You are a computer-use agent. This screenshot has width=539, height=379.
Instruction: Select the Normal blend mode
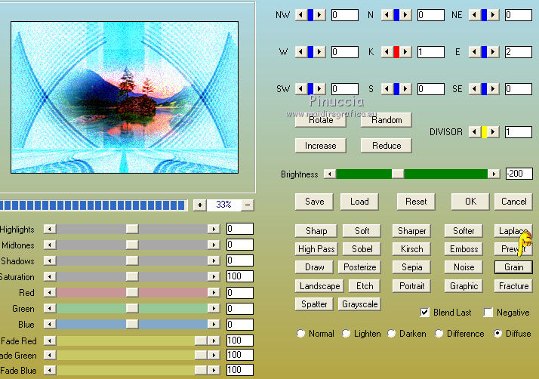pos(300,334)
